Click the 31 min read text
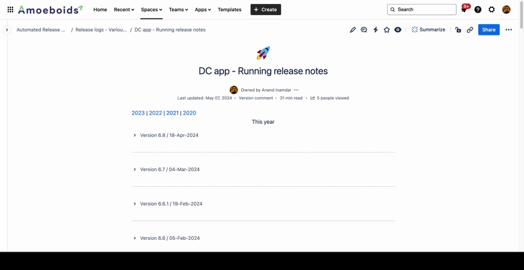The width and height of the screenshot is (524, 270). pyautogui.click(x=291, y=98)
